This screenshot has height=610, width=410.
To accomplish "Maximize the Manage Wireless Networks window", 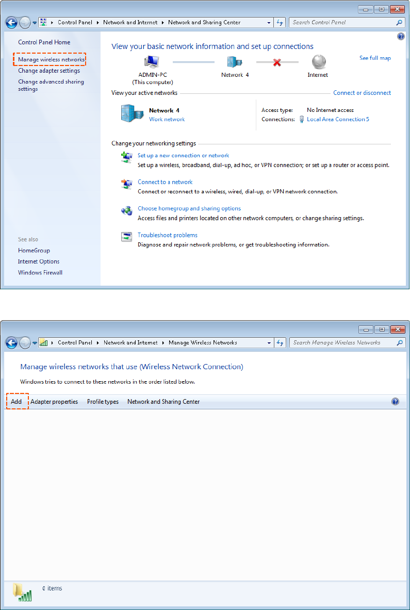I will [382, 329].
